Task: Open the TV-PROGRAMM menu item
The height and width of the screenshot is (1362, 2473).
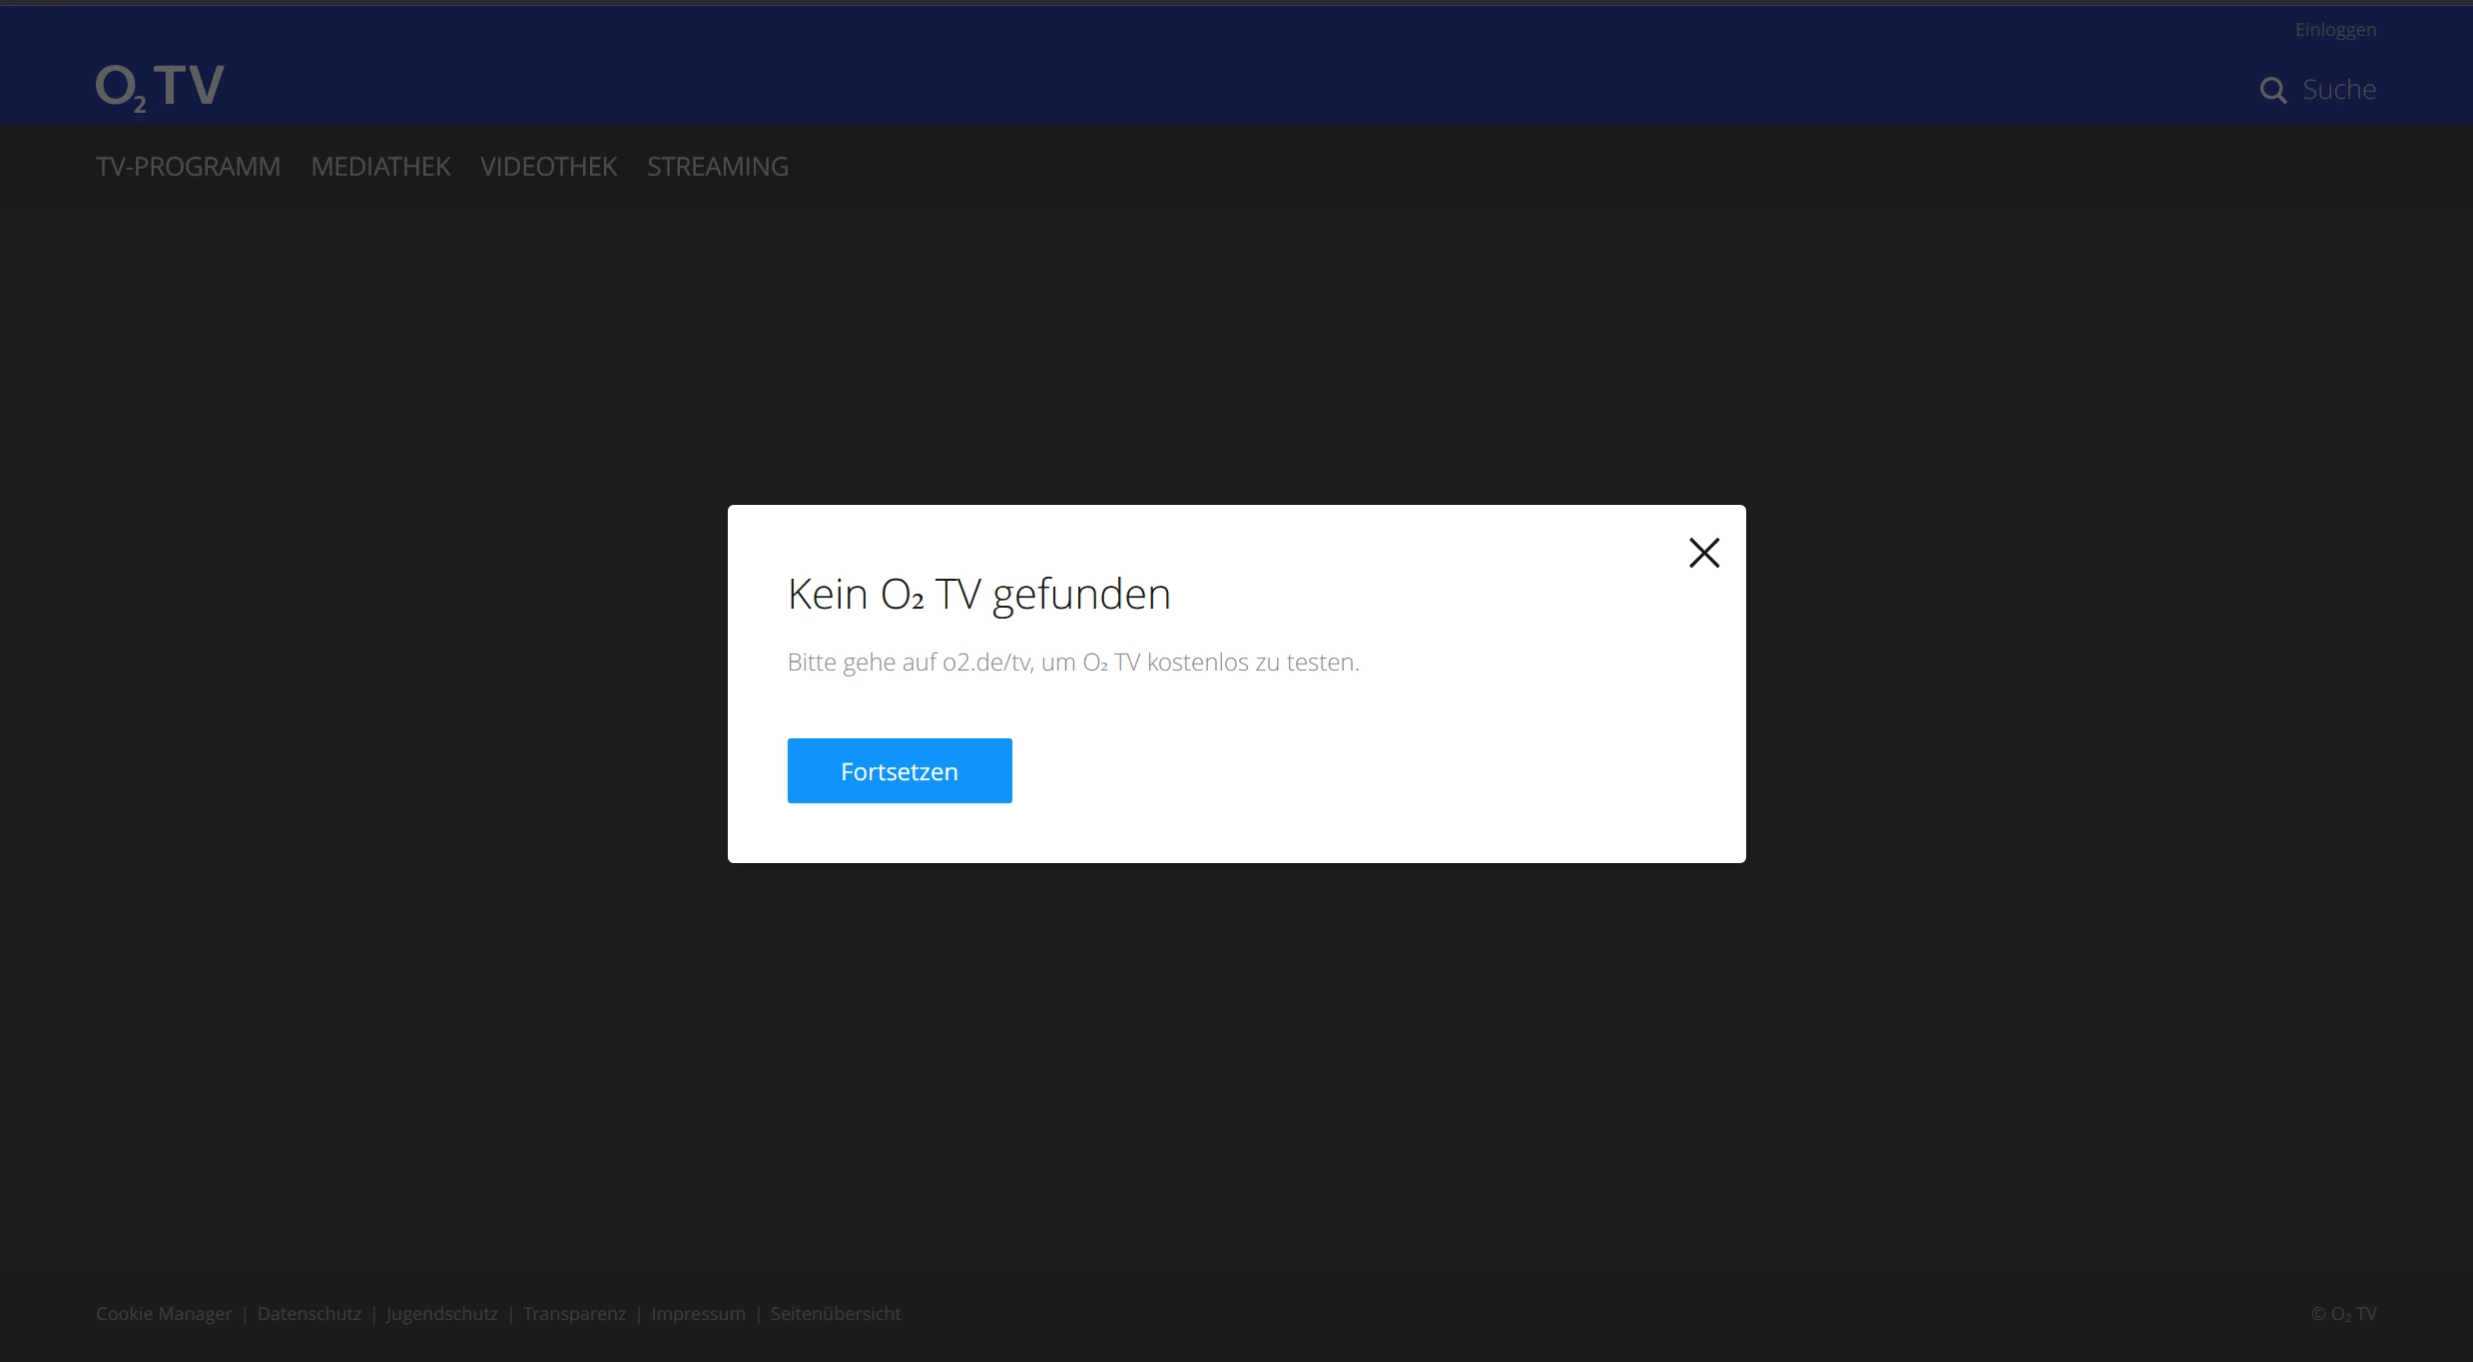Action: 188,167
